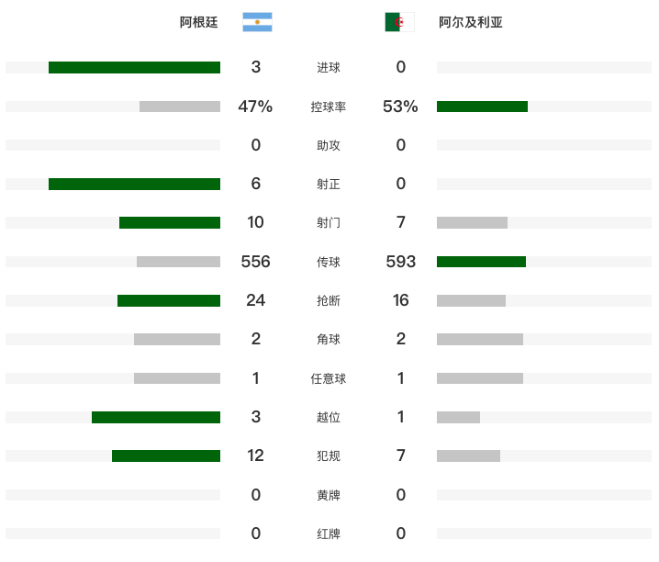659x562 pixels.
Task: Click the 红牌 stat label
Action: 329,534
